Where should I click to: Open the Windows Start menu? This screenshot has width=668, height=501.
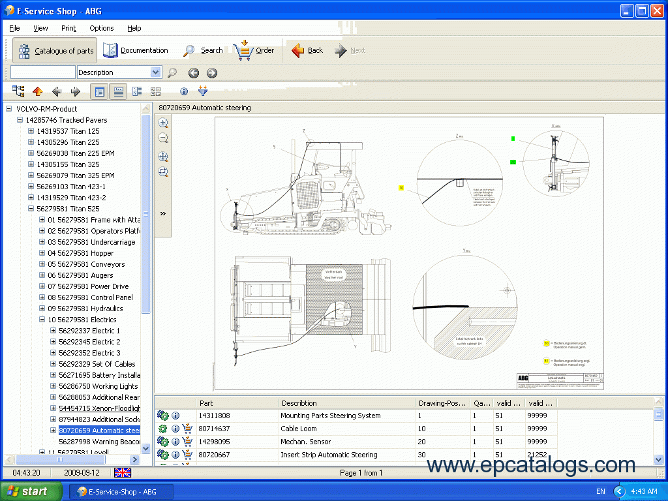coord(31,491)
